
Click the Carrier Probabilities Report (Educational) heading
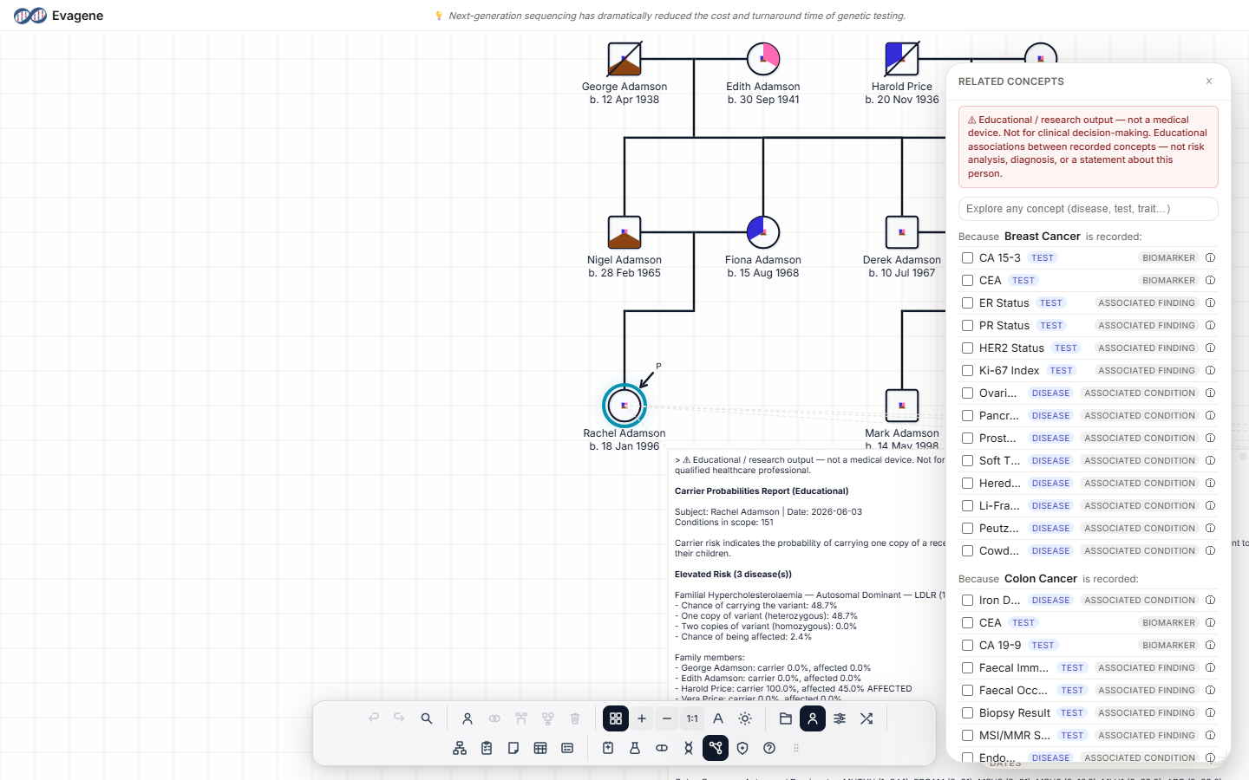(x=762, y=491)
